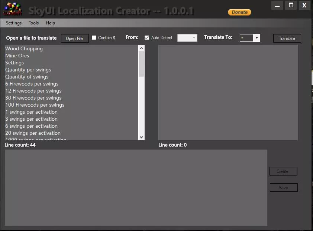The width and height of the screenshot is (313, 231).
Task: Maximize the SkyUI Localization Creator window
Action: 291,5
